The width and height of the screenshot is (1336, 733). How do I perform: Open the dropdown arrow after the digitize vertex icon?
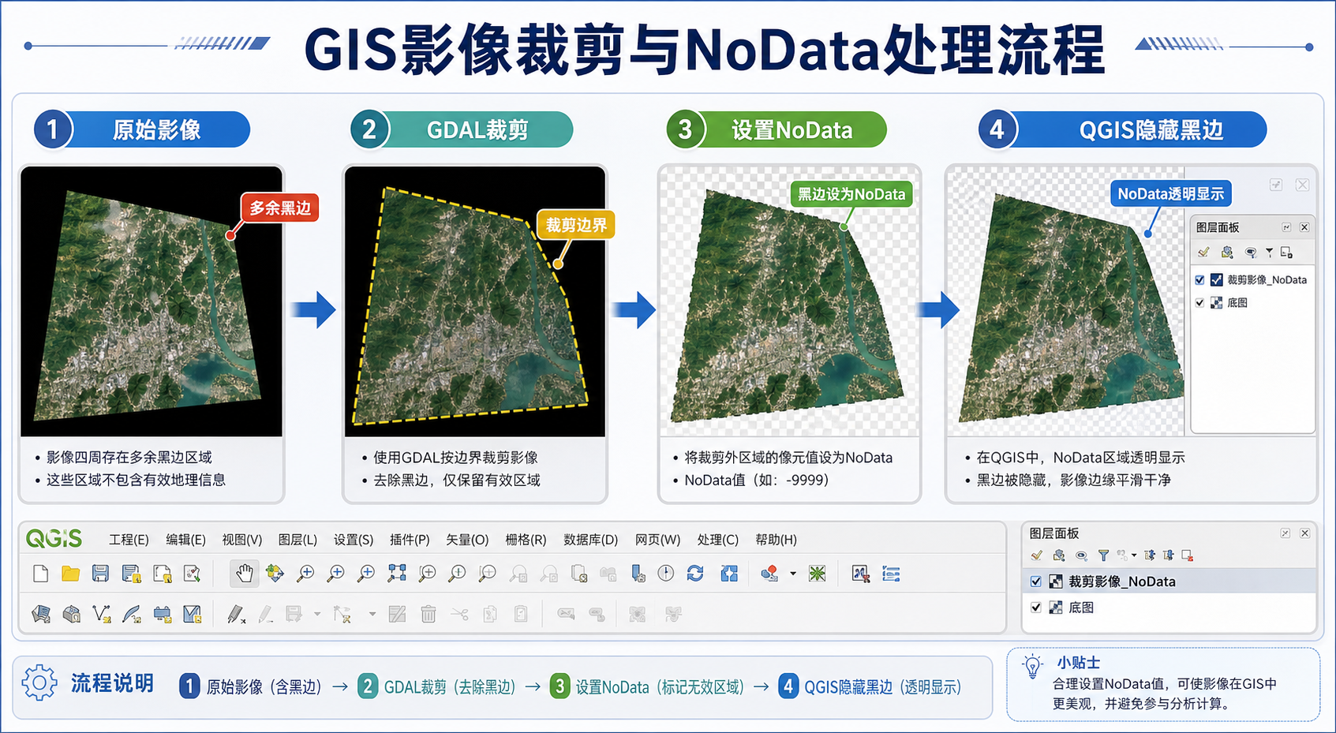[x=372, y=614]
